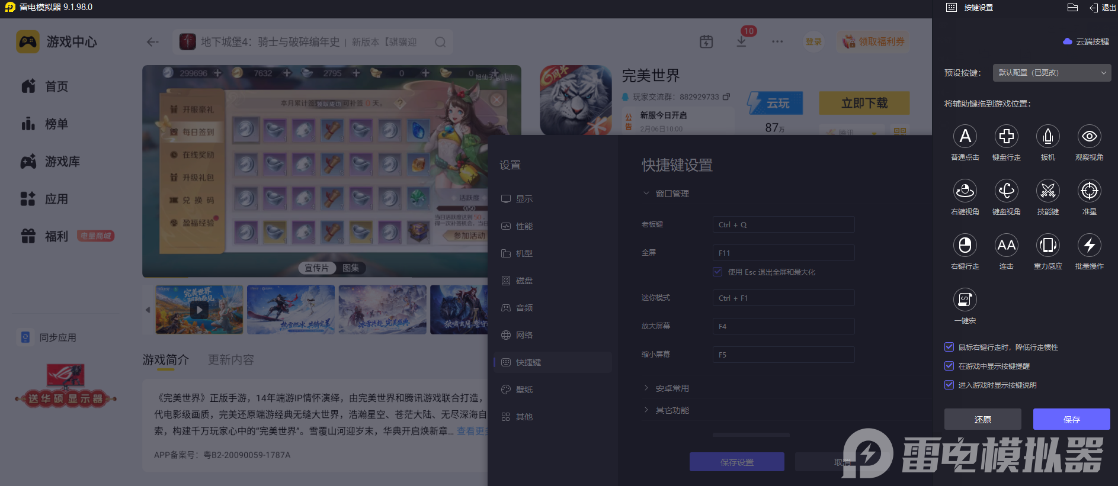The height and width of the screenshot is (486, 1118).
Task: Select the 扳机 trigger key icon
Action: (x=1047, y=136)
